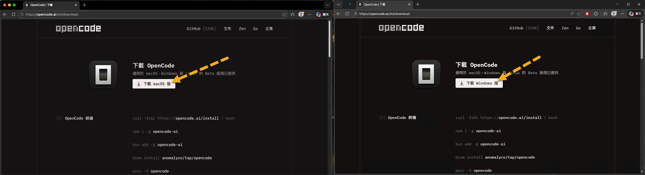Click the vertical scrollbar thumb in the macOS window
Screen dimensions: 645x175
coord(329,39)
